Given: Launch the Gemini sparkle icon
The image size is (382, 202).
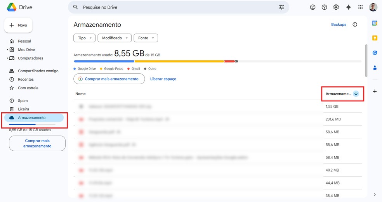Looking at the screenshot, I should 348,7.
